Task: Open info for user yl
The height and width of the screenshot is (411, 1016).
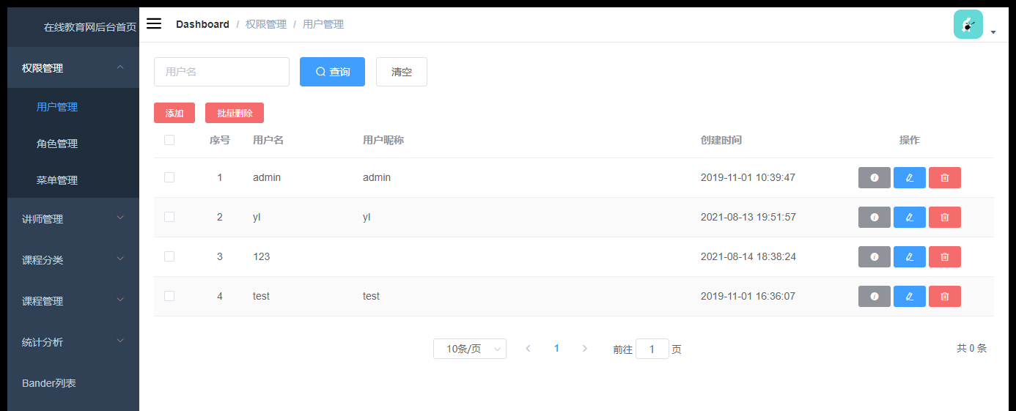Action: click(875, 218)
